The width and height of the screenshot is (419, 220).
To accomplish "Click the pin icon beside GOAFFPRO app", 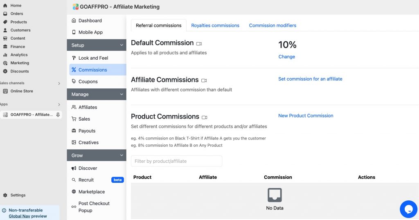I will click(x=58, y=114).
